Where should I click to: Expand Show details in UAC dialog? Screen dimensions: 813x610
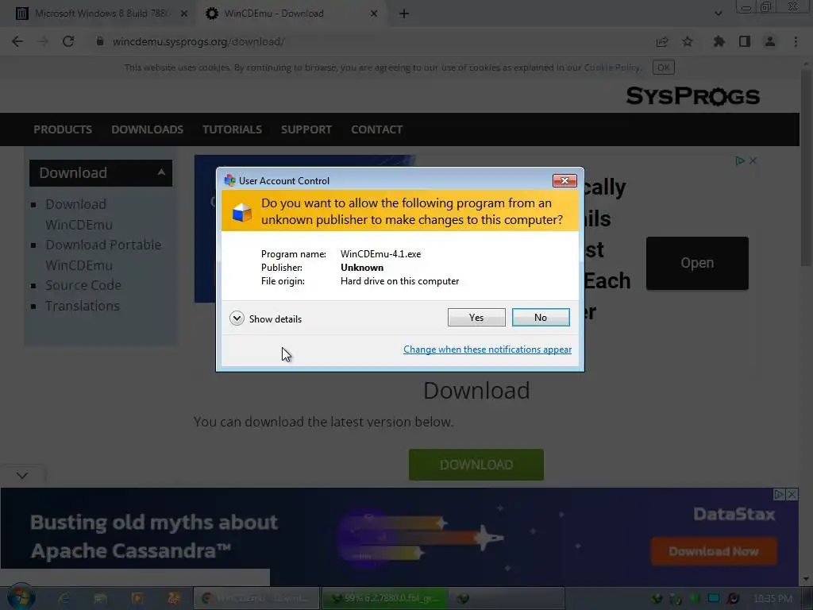click(265, 319)
